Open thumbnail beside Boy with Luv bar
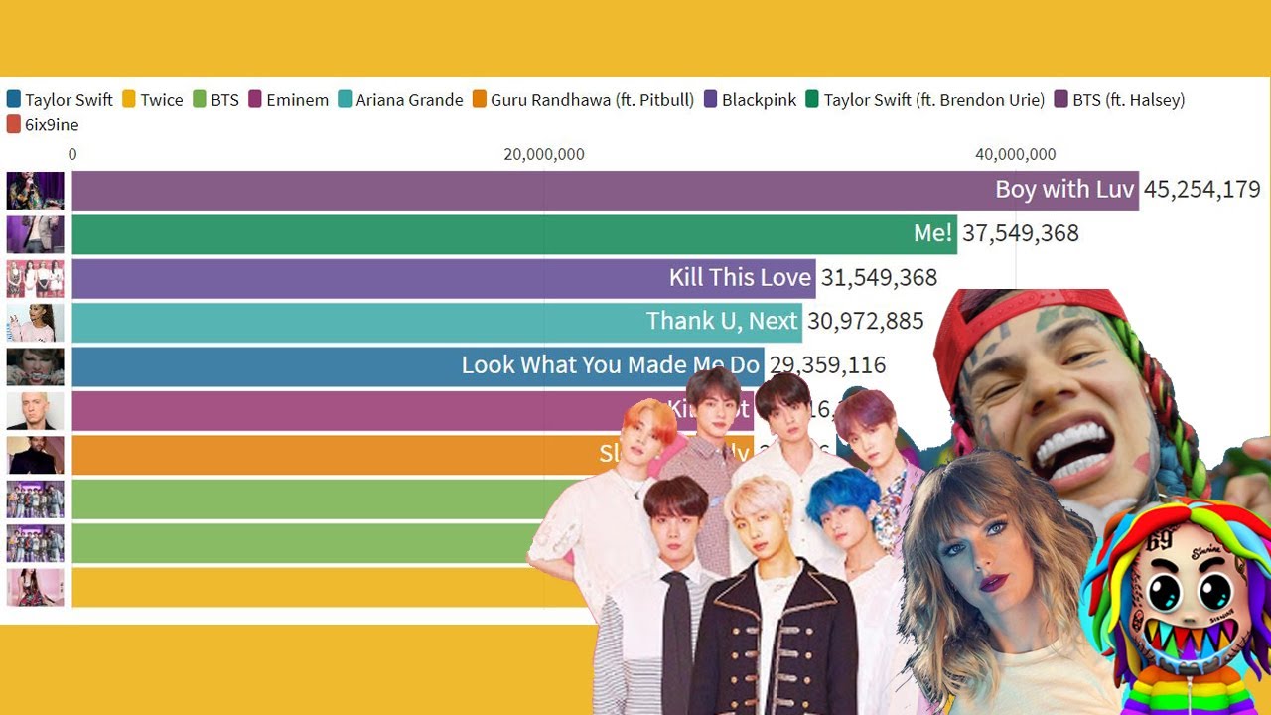This screenshot has height=715, width=1271. [36, 190]
